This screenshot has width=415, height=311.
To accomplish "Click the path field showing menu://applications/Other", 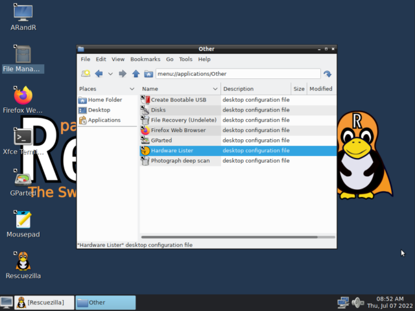I will [x=238, y=74].
